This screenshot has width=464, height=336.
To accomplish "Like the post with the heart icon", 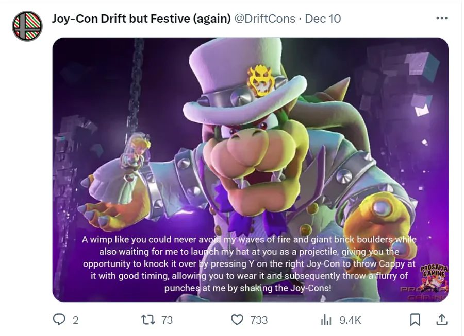I will click(237, 320).
